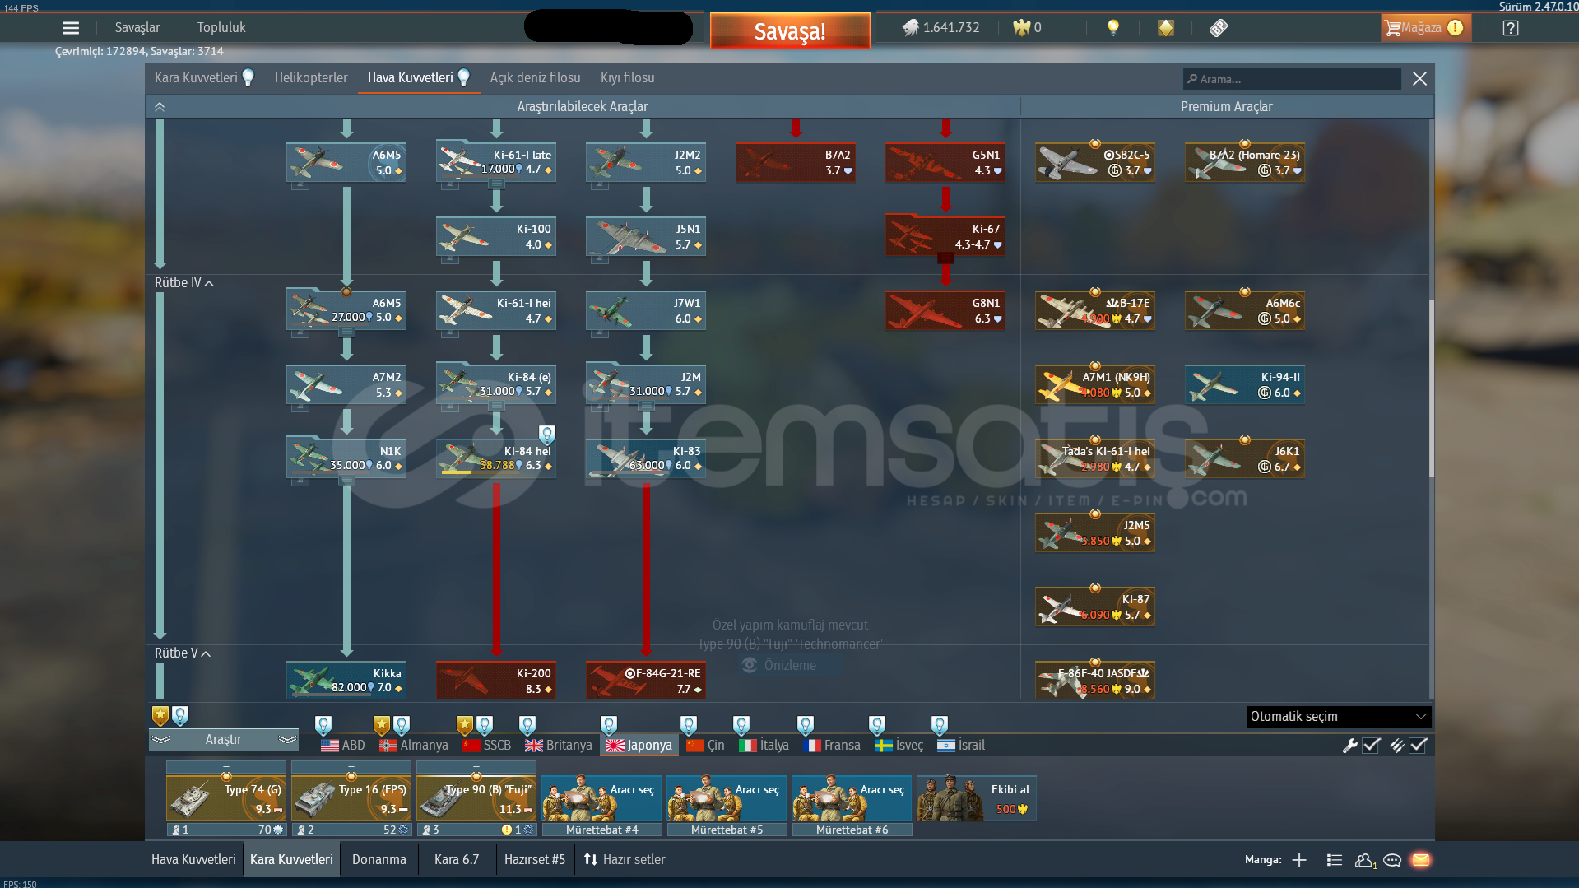The image size is (1579, 888).
Task: Open the contacts friends icon
Action: pyautogui.click(x=1365, y=860)
